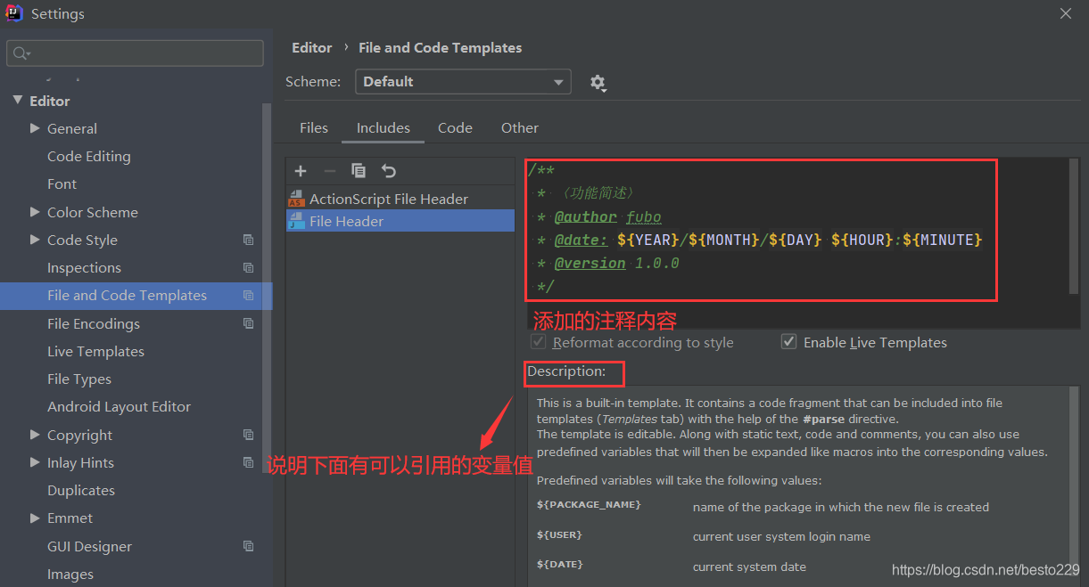Click the IntelliJ logo in title bar
Screen dimensions: 1089x587
pyautogui.click(x=14, y=13)
